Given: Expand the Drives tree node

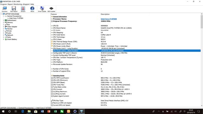Looking at the screenshot, I should click(3, 31).
